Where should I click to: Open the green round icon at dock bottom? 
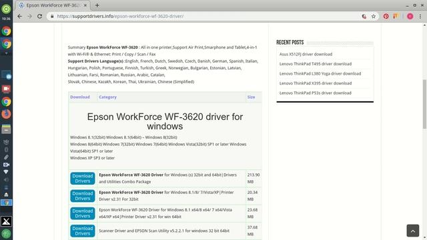pyautogui.click(x=6, y=233)
